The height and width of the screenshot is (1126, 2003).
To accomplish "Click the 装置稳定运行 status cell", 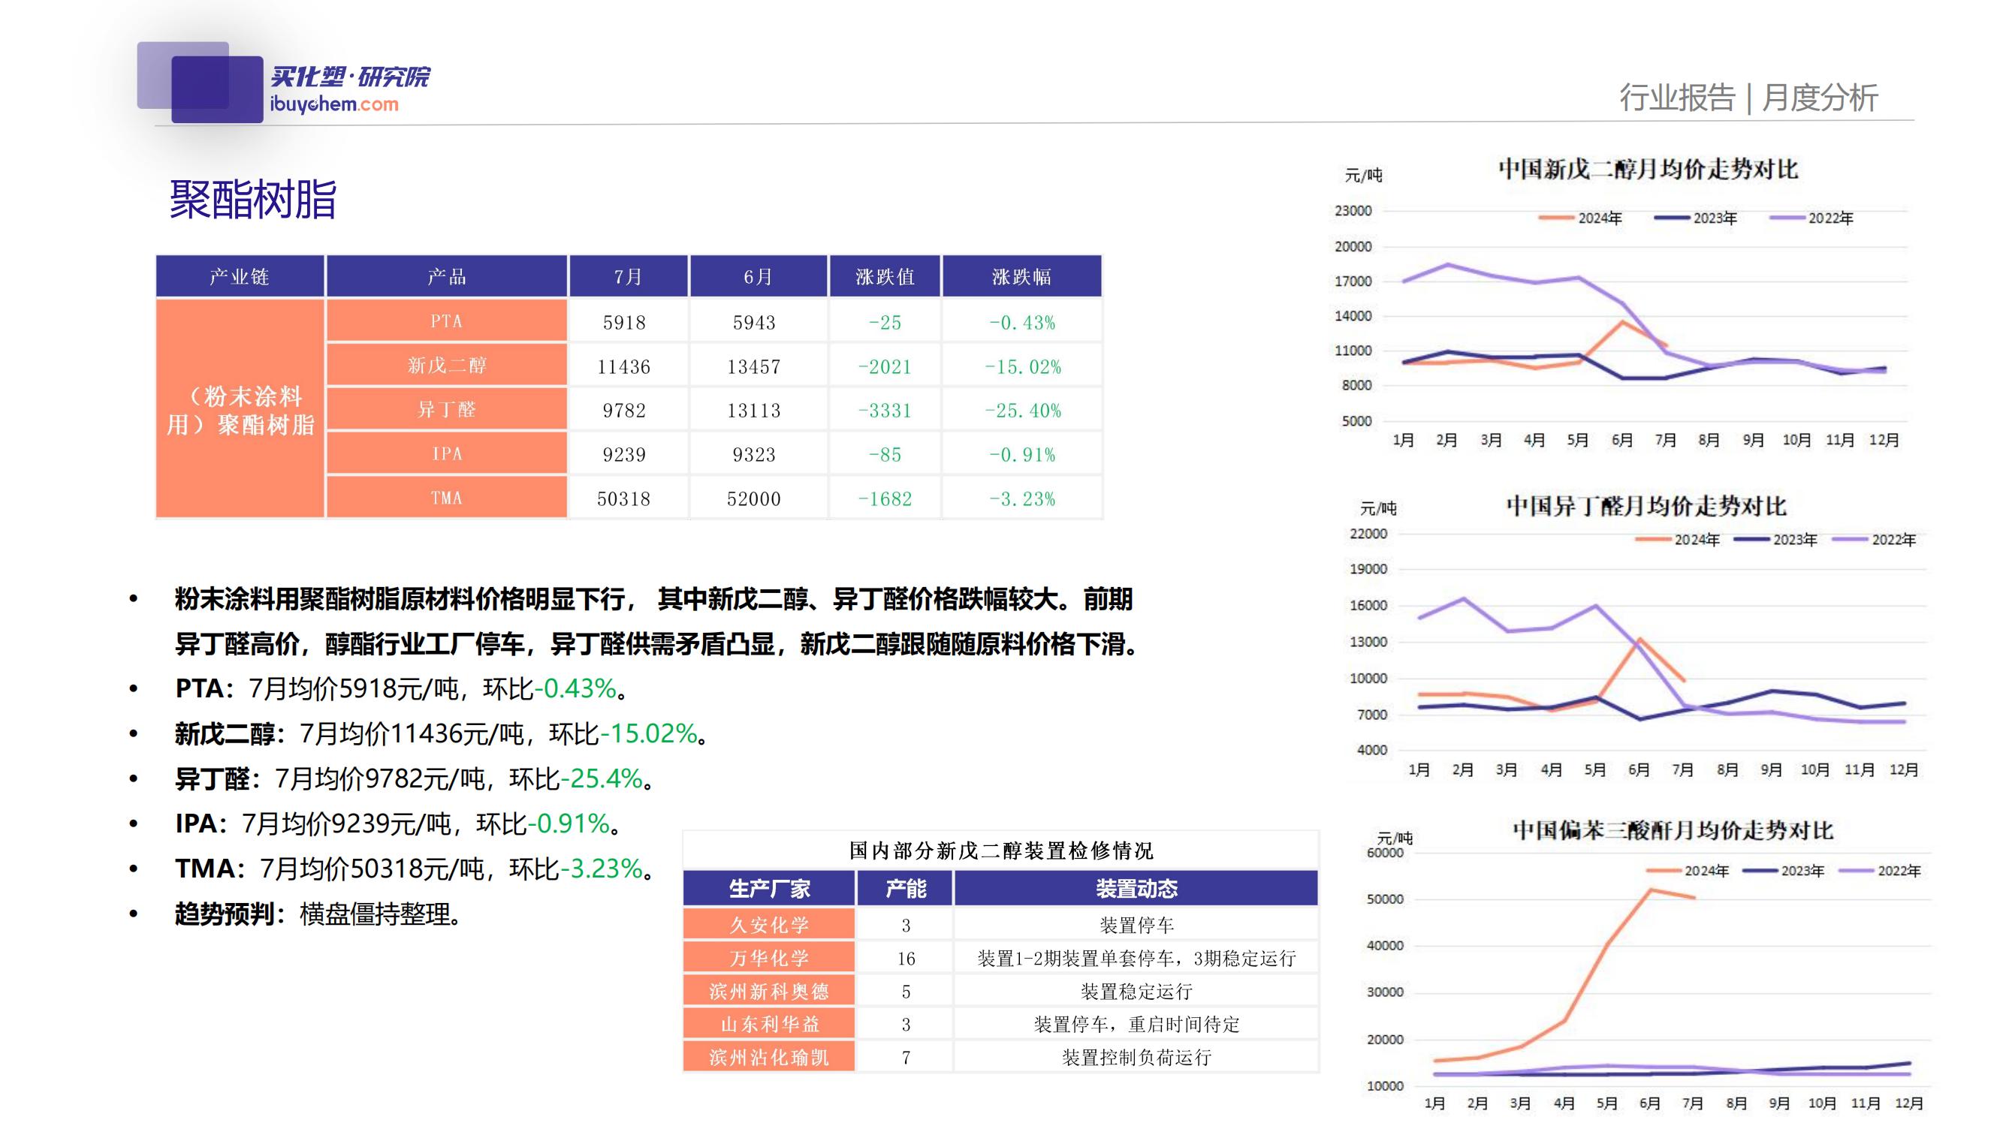I will pyautogui.click(x=1136, y=992).
